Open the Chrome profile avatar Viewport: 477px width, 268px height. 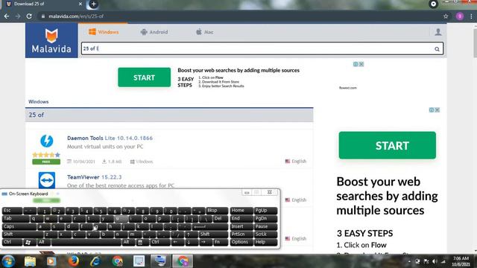[460, 16]
